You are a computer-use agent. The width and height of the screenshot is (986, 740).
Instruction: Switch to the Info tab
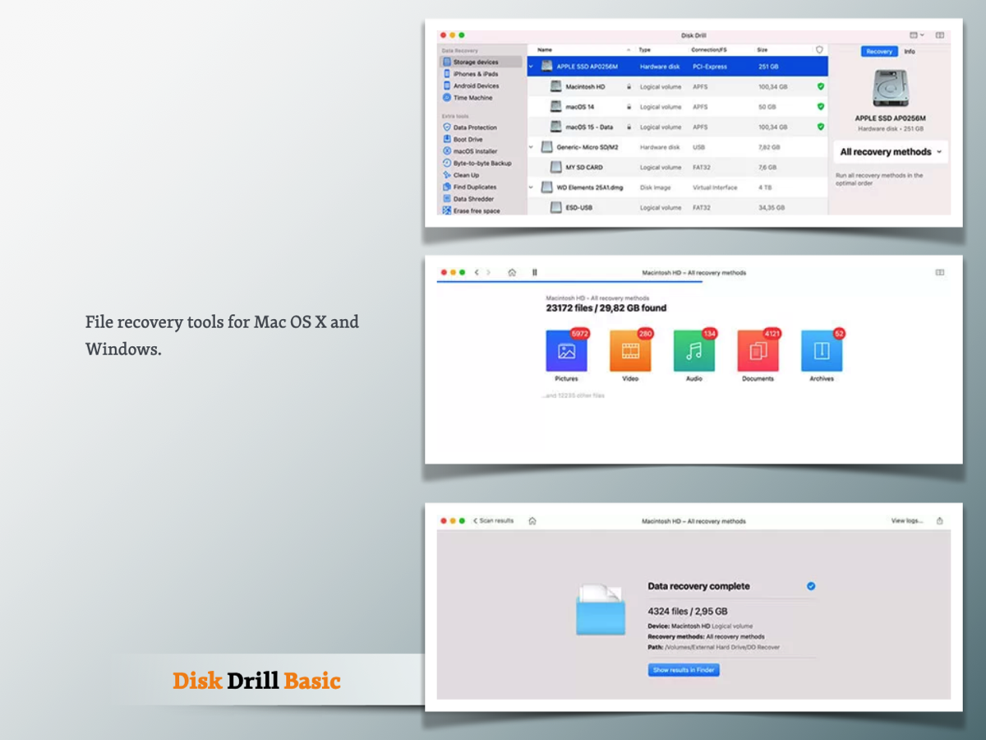tap(910, 51)
